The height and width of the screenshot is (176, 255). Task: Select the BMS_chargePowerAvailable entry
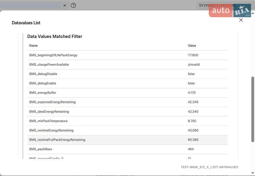pyautogui.click(x=49, y=64)
